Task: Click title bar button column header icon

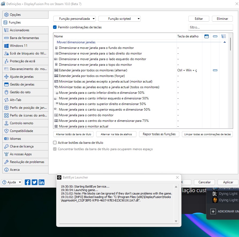Action: tap(206, 36)
